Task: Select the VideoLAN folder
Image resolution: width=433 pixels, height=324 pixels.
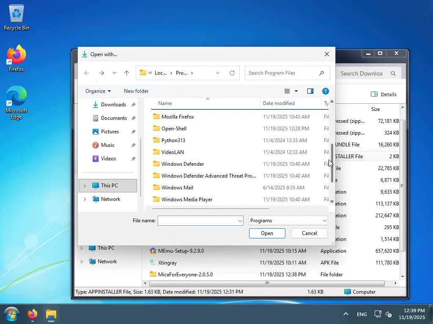Action: [x=173, y=152]
